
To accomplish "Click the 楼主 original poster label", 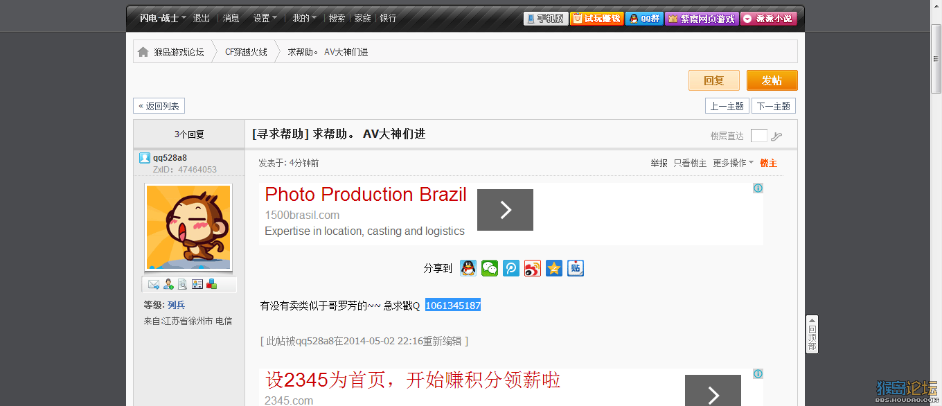I will tap(768, 163).
